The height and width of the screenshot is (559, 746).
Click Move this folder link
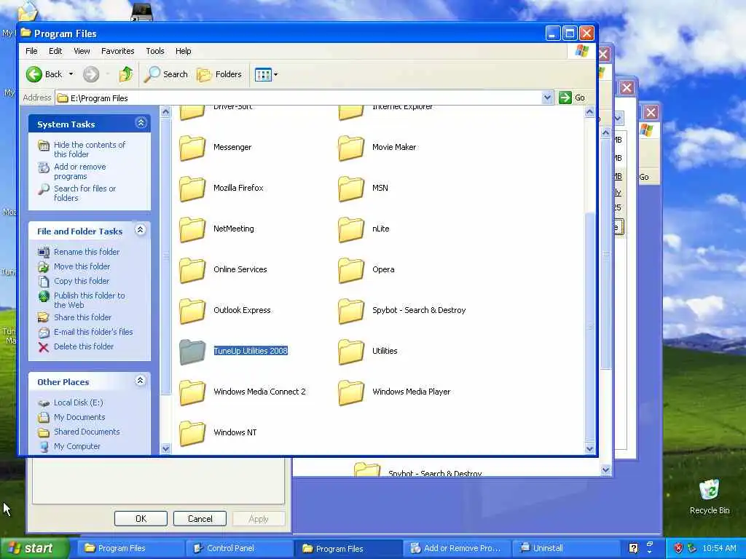[x=82, y=266]
